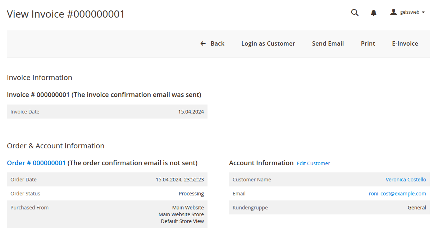Viewport: 438px width, 236px height.
Task: Go back using the Back button
Action: (212, 43)
